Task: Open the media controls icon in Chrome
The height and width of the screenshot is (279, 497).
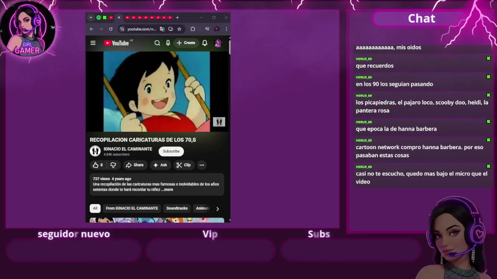Action: pos(207,29)
